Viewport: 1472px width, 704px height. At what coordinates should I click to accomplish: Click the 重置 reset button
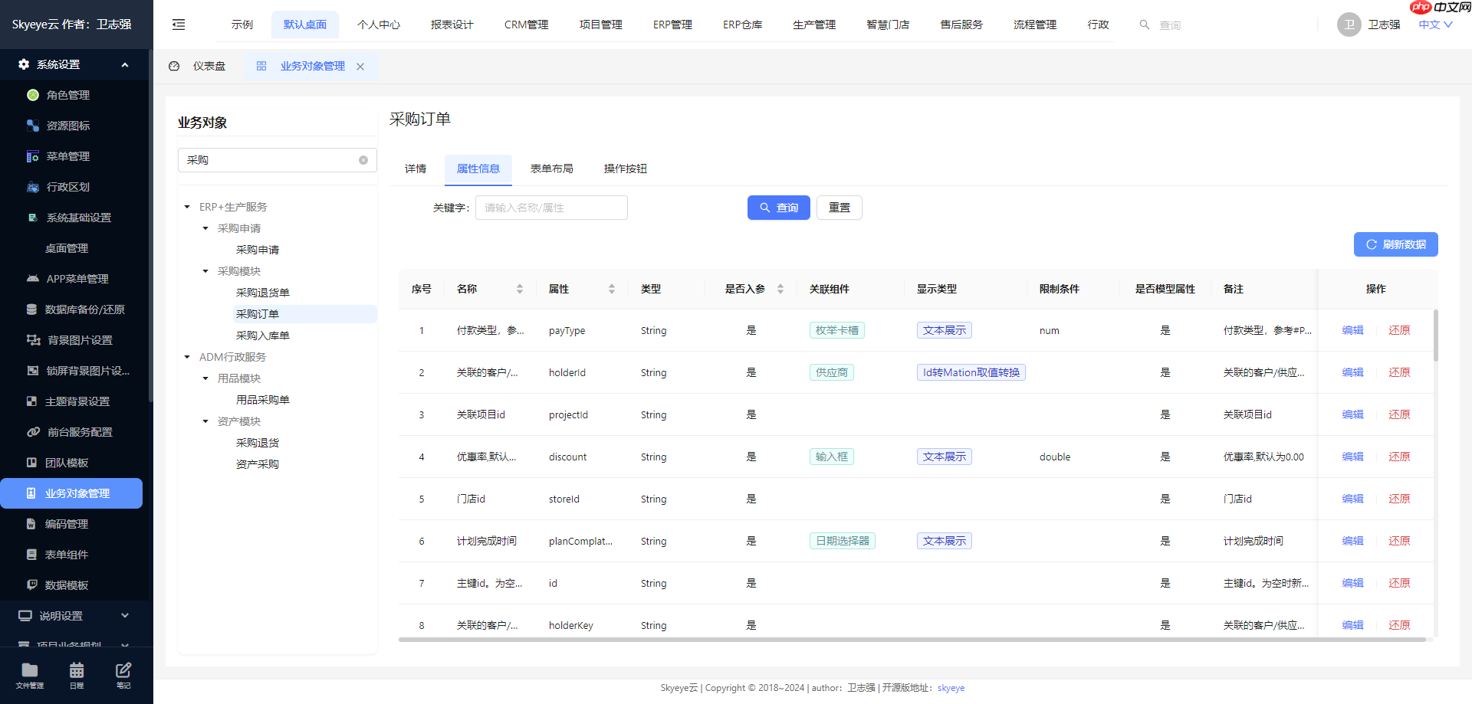point(839,207)
